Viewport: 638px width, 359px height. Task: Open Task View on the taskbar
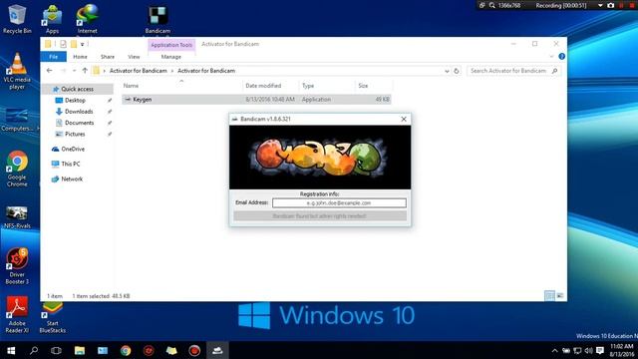click(56, 350)
